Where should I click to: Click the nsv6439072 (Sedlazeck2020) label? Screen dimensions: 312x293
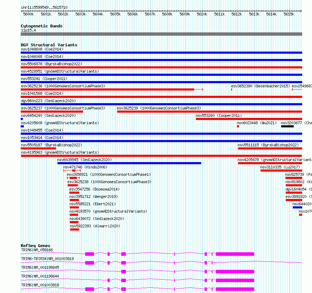(x=97, y=219)
